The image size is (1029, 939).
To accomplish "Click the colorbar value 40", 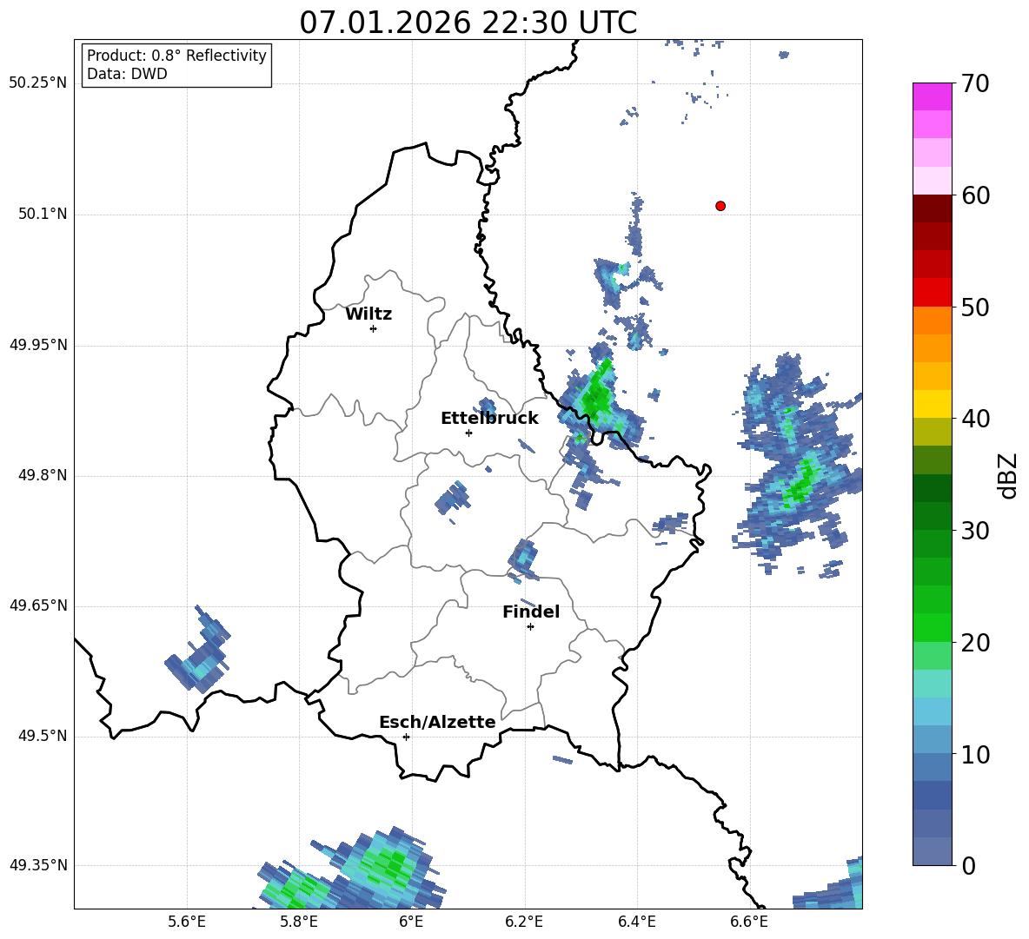I will 975,419.
